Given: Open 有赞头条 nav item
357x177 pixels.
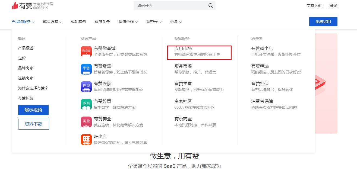Looking at the screenshot, I should tap(102, 22).
